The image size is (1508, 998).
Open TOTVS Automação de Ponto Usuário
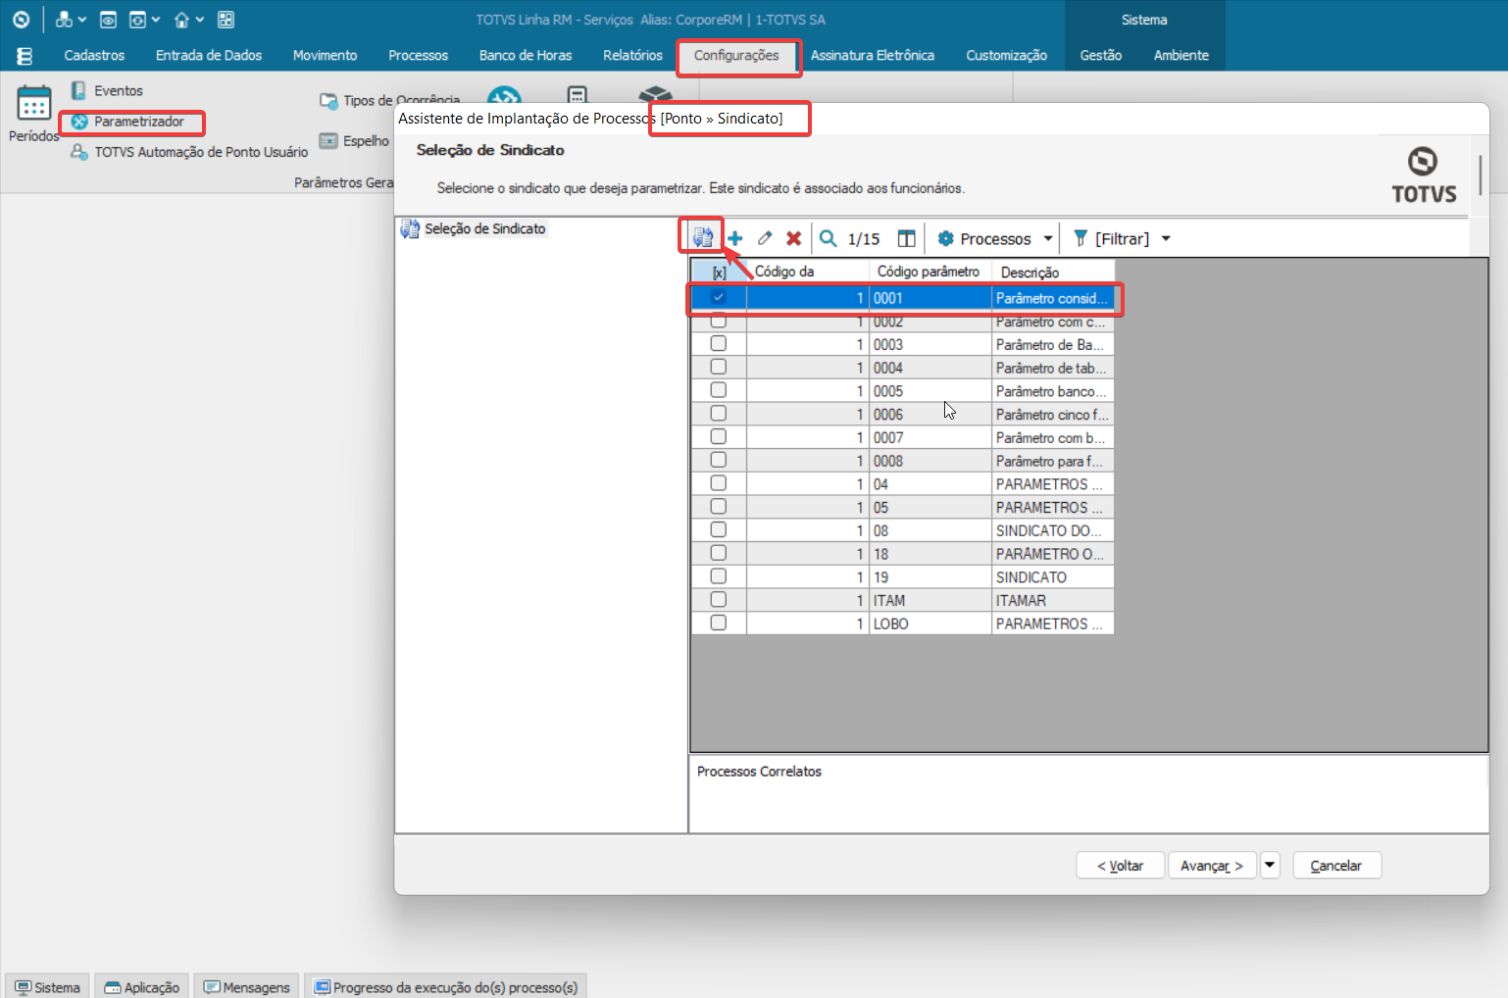(x=189, y=152)
